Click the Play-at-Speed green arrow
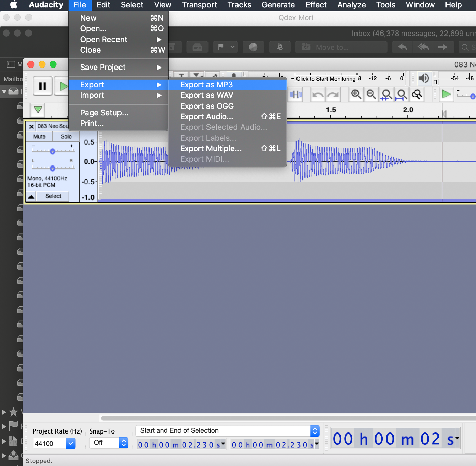Screen dimensions: 476x466 (x=447, y=94)
